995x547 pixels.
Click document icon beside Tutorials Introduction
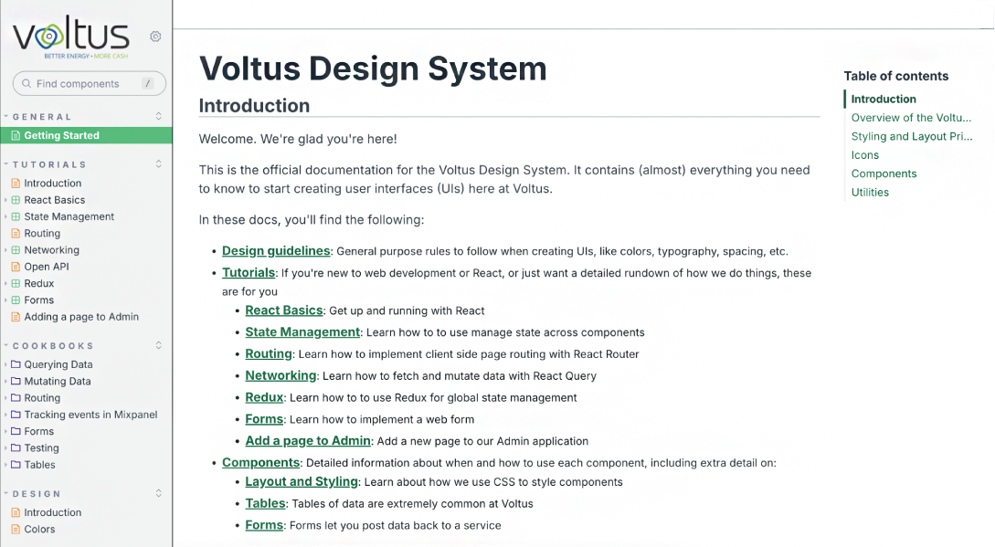[16, 183]
